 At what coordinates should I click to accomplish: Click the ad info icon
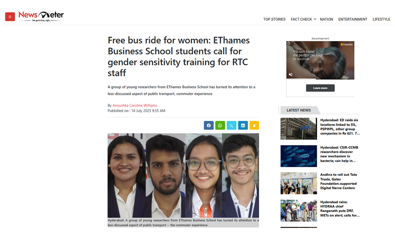pos(288,43)
